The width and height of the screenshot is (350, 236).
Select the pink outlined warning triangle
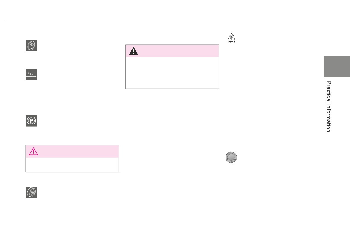[x=33, y=151]
